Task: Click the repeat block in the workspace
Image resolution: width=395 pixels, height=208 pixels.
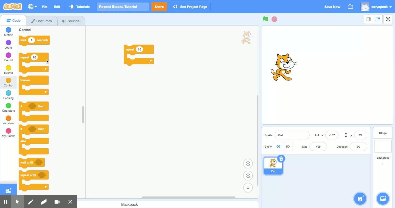Action: (x=139, y=55)
